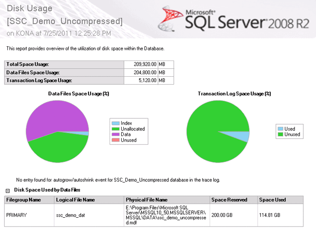Viewport: 316px width, 233px height.
Task: Click the PRIMARY filegroup cell
Action: [x=29, y=215]
